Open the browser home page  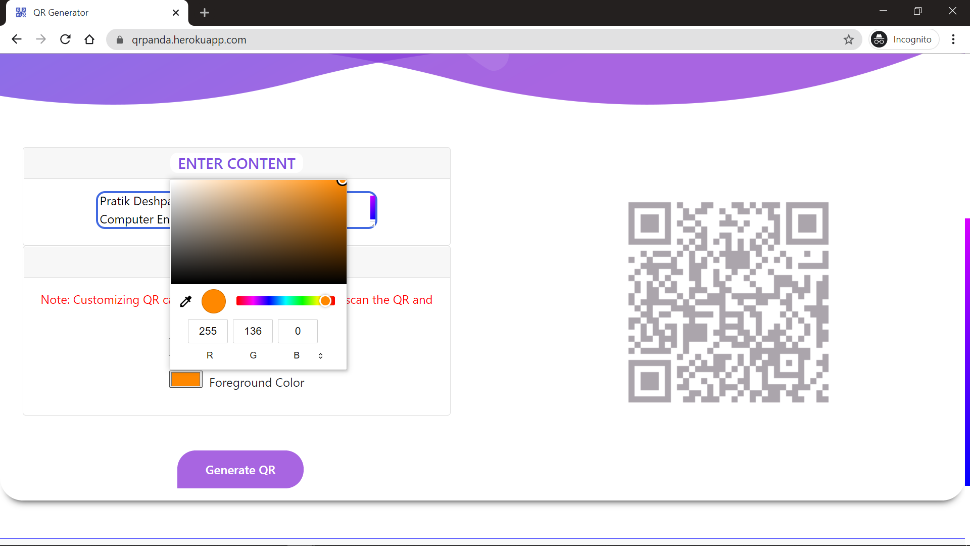click(x=89, y=39)
